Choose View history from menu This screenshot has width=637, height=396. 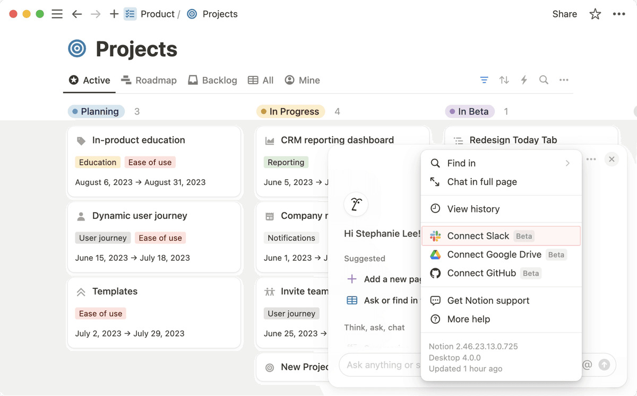(501, 209)
